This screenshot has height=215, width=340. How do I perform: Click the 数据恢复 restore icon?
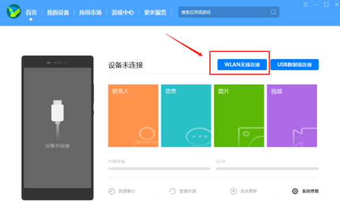172,191
